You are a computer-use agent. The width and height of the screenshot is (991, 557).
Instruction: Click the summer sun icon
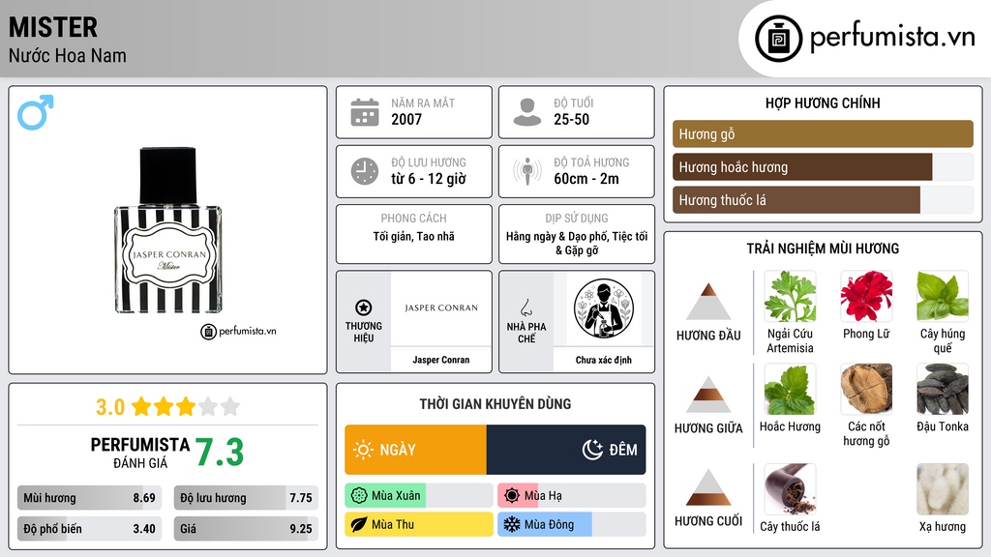coord(512,496)
